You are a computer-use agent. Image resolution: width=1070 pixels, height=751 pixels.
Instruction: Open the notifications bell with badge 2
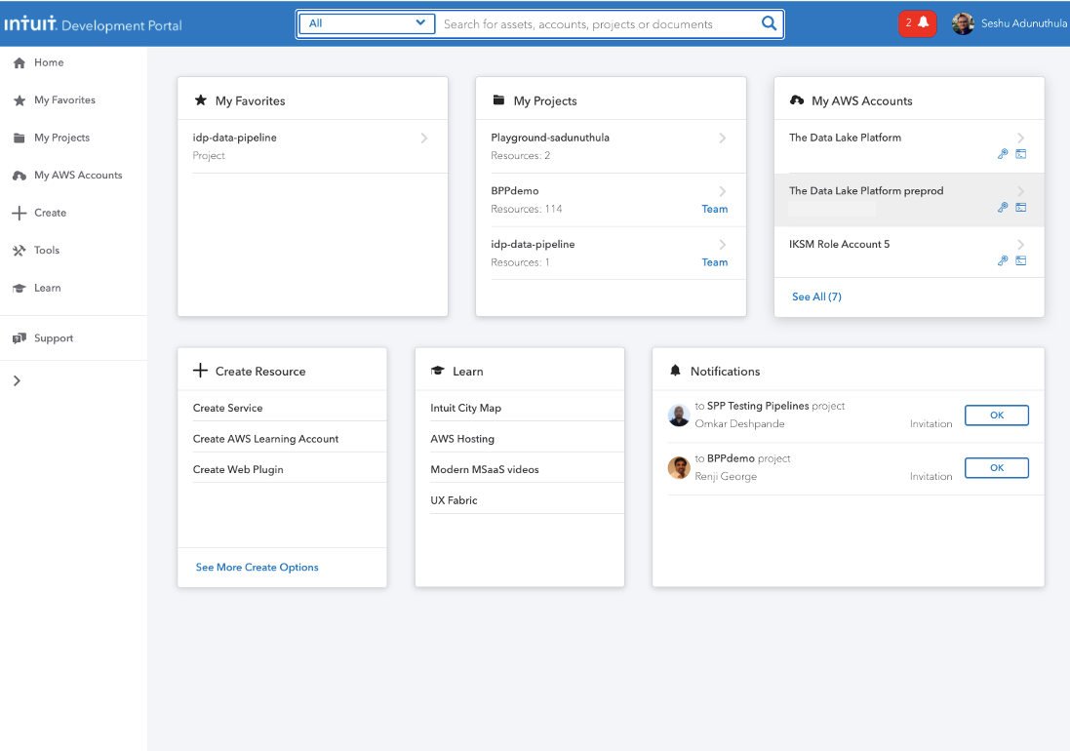coord(917,23)
